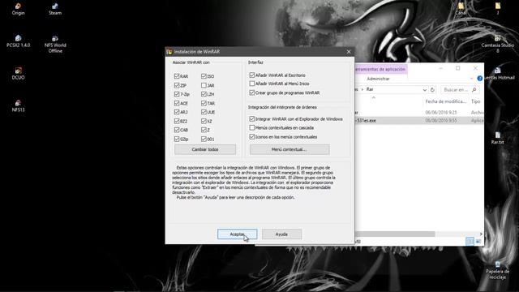Toggle Integrar WinRAR con el Explorador de Windows
Image resolution: width=519 pixels, height=292 pixels.
252,118
